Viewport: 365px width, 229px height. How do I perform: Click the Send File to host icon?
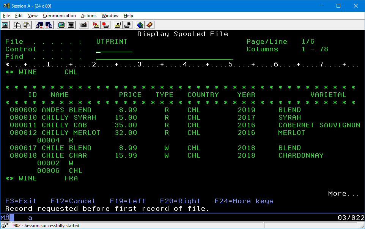(x=39, y=25)
